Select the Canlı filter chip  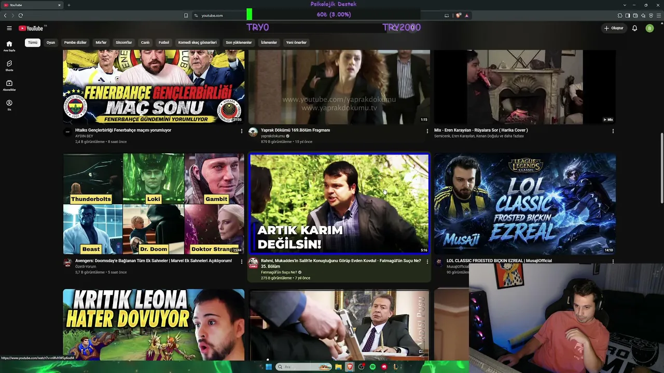(x=145, y=42)
